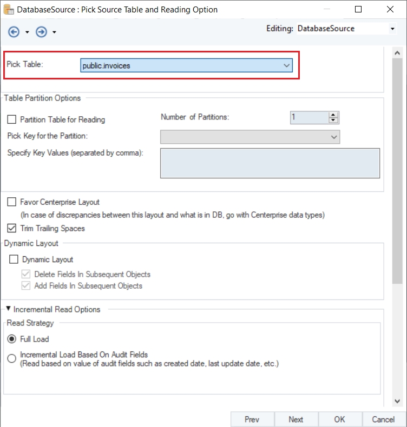The height and width of the screenshot is (427, 407).
Task: Open the forward arrow history dropdown
Action: (x=55, y=32)
